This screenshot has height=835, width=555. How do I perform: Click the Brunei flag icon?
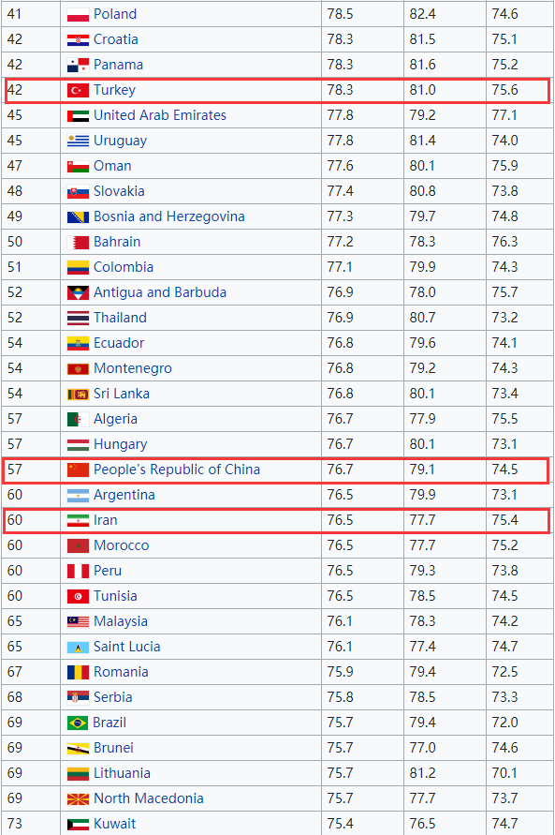(78, 748)
